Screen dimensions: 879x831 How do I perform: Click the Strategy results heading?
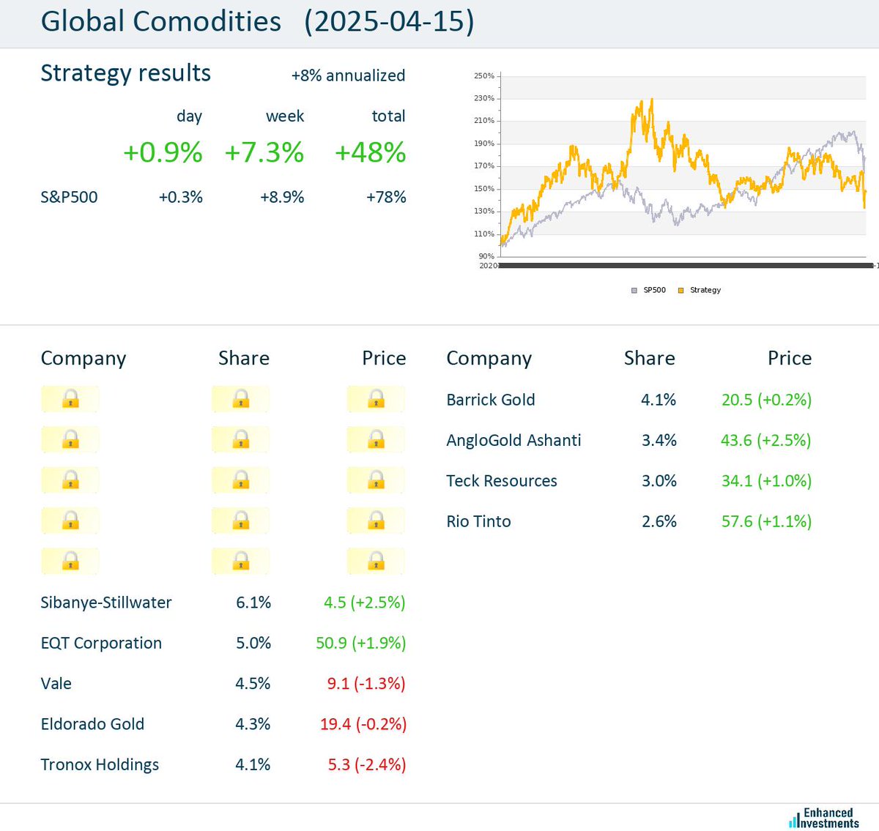[x=125, y=73]
